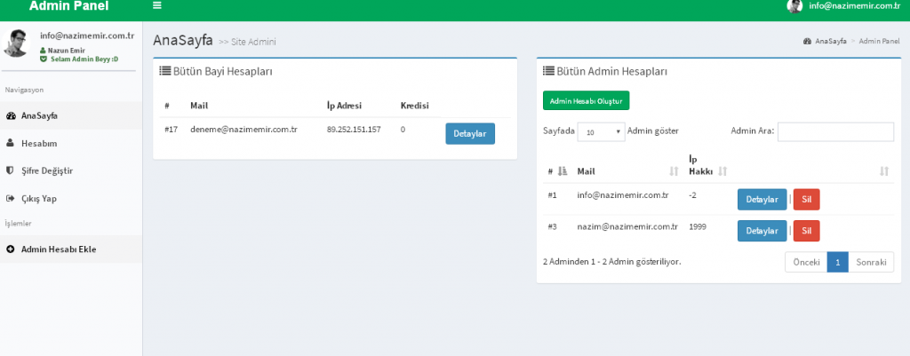Click 1999 İp Hakkı value

(698, 227)
